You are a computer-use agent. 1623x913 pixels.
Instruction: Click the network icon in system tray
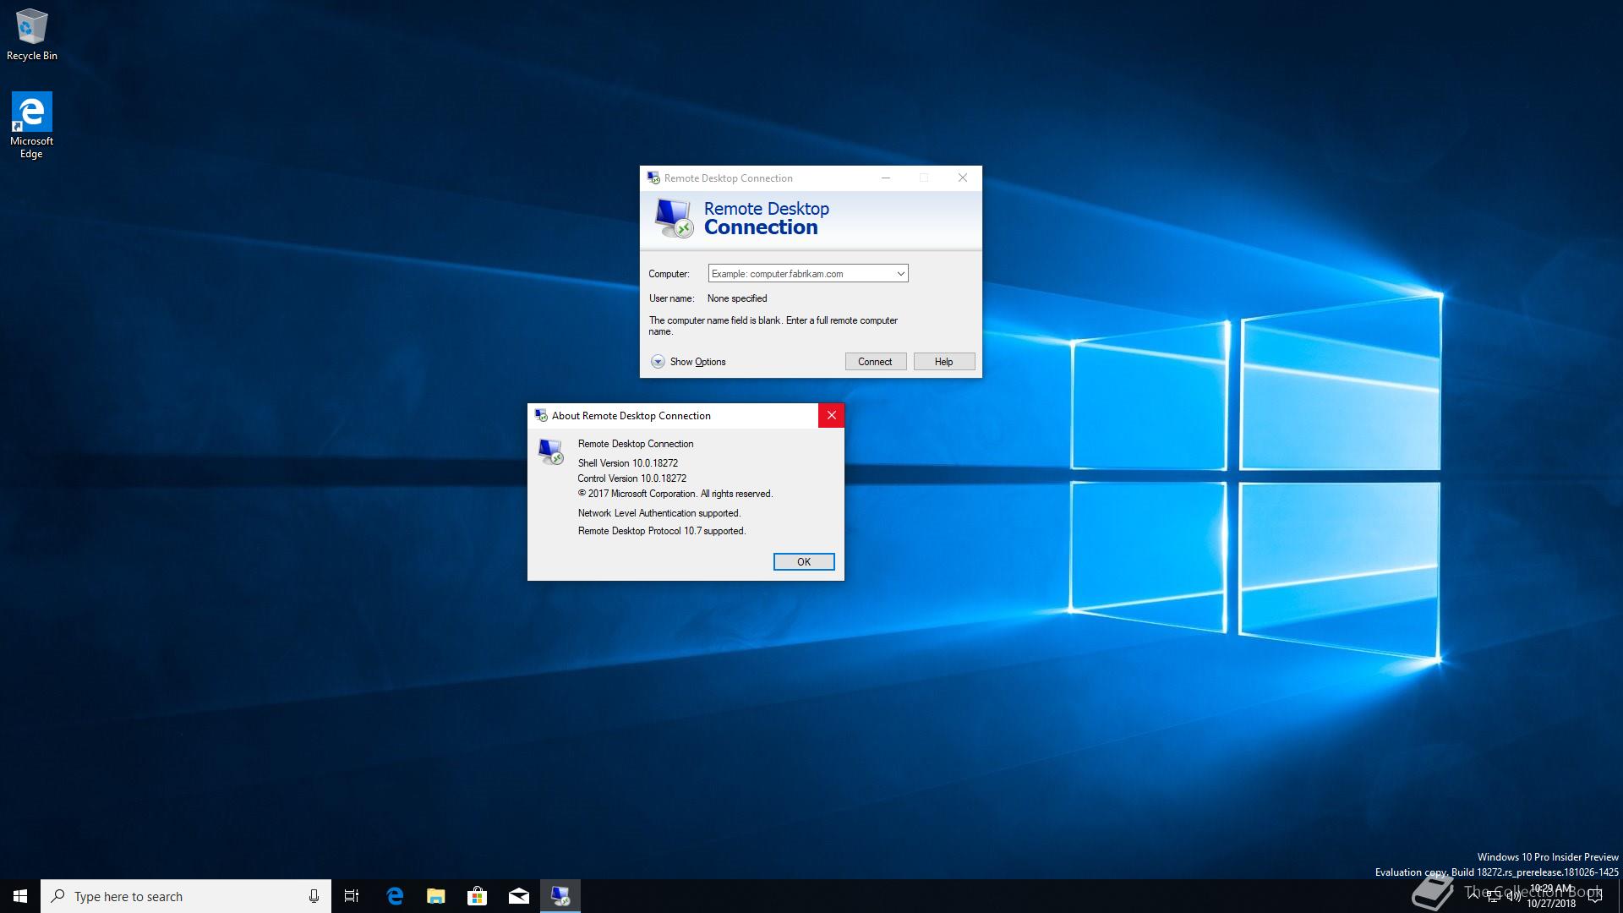1494,897
